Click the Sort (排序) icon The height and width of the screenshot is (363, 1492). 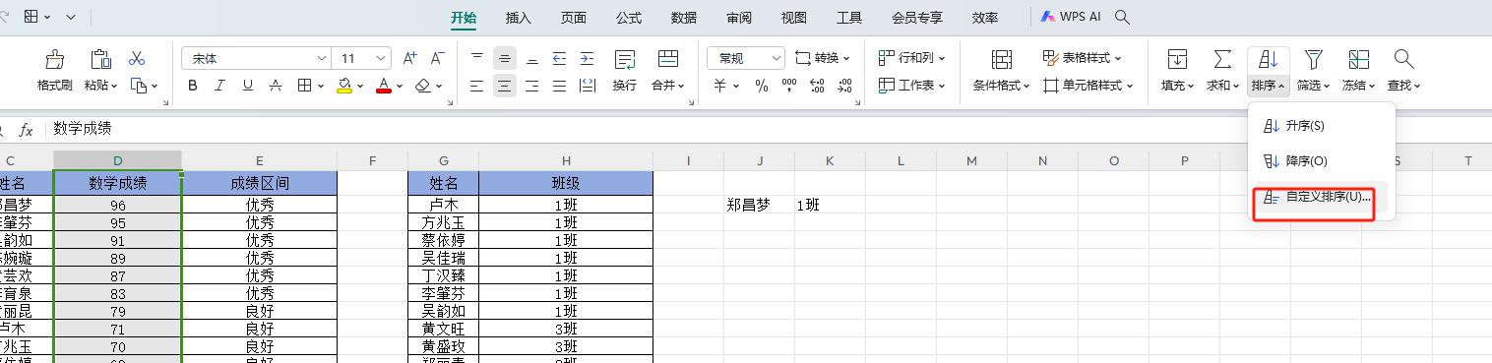[1269, 59]
